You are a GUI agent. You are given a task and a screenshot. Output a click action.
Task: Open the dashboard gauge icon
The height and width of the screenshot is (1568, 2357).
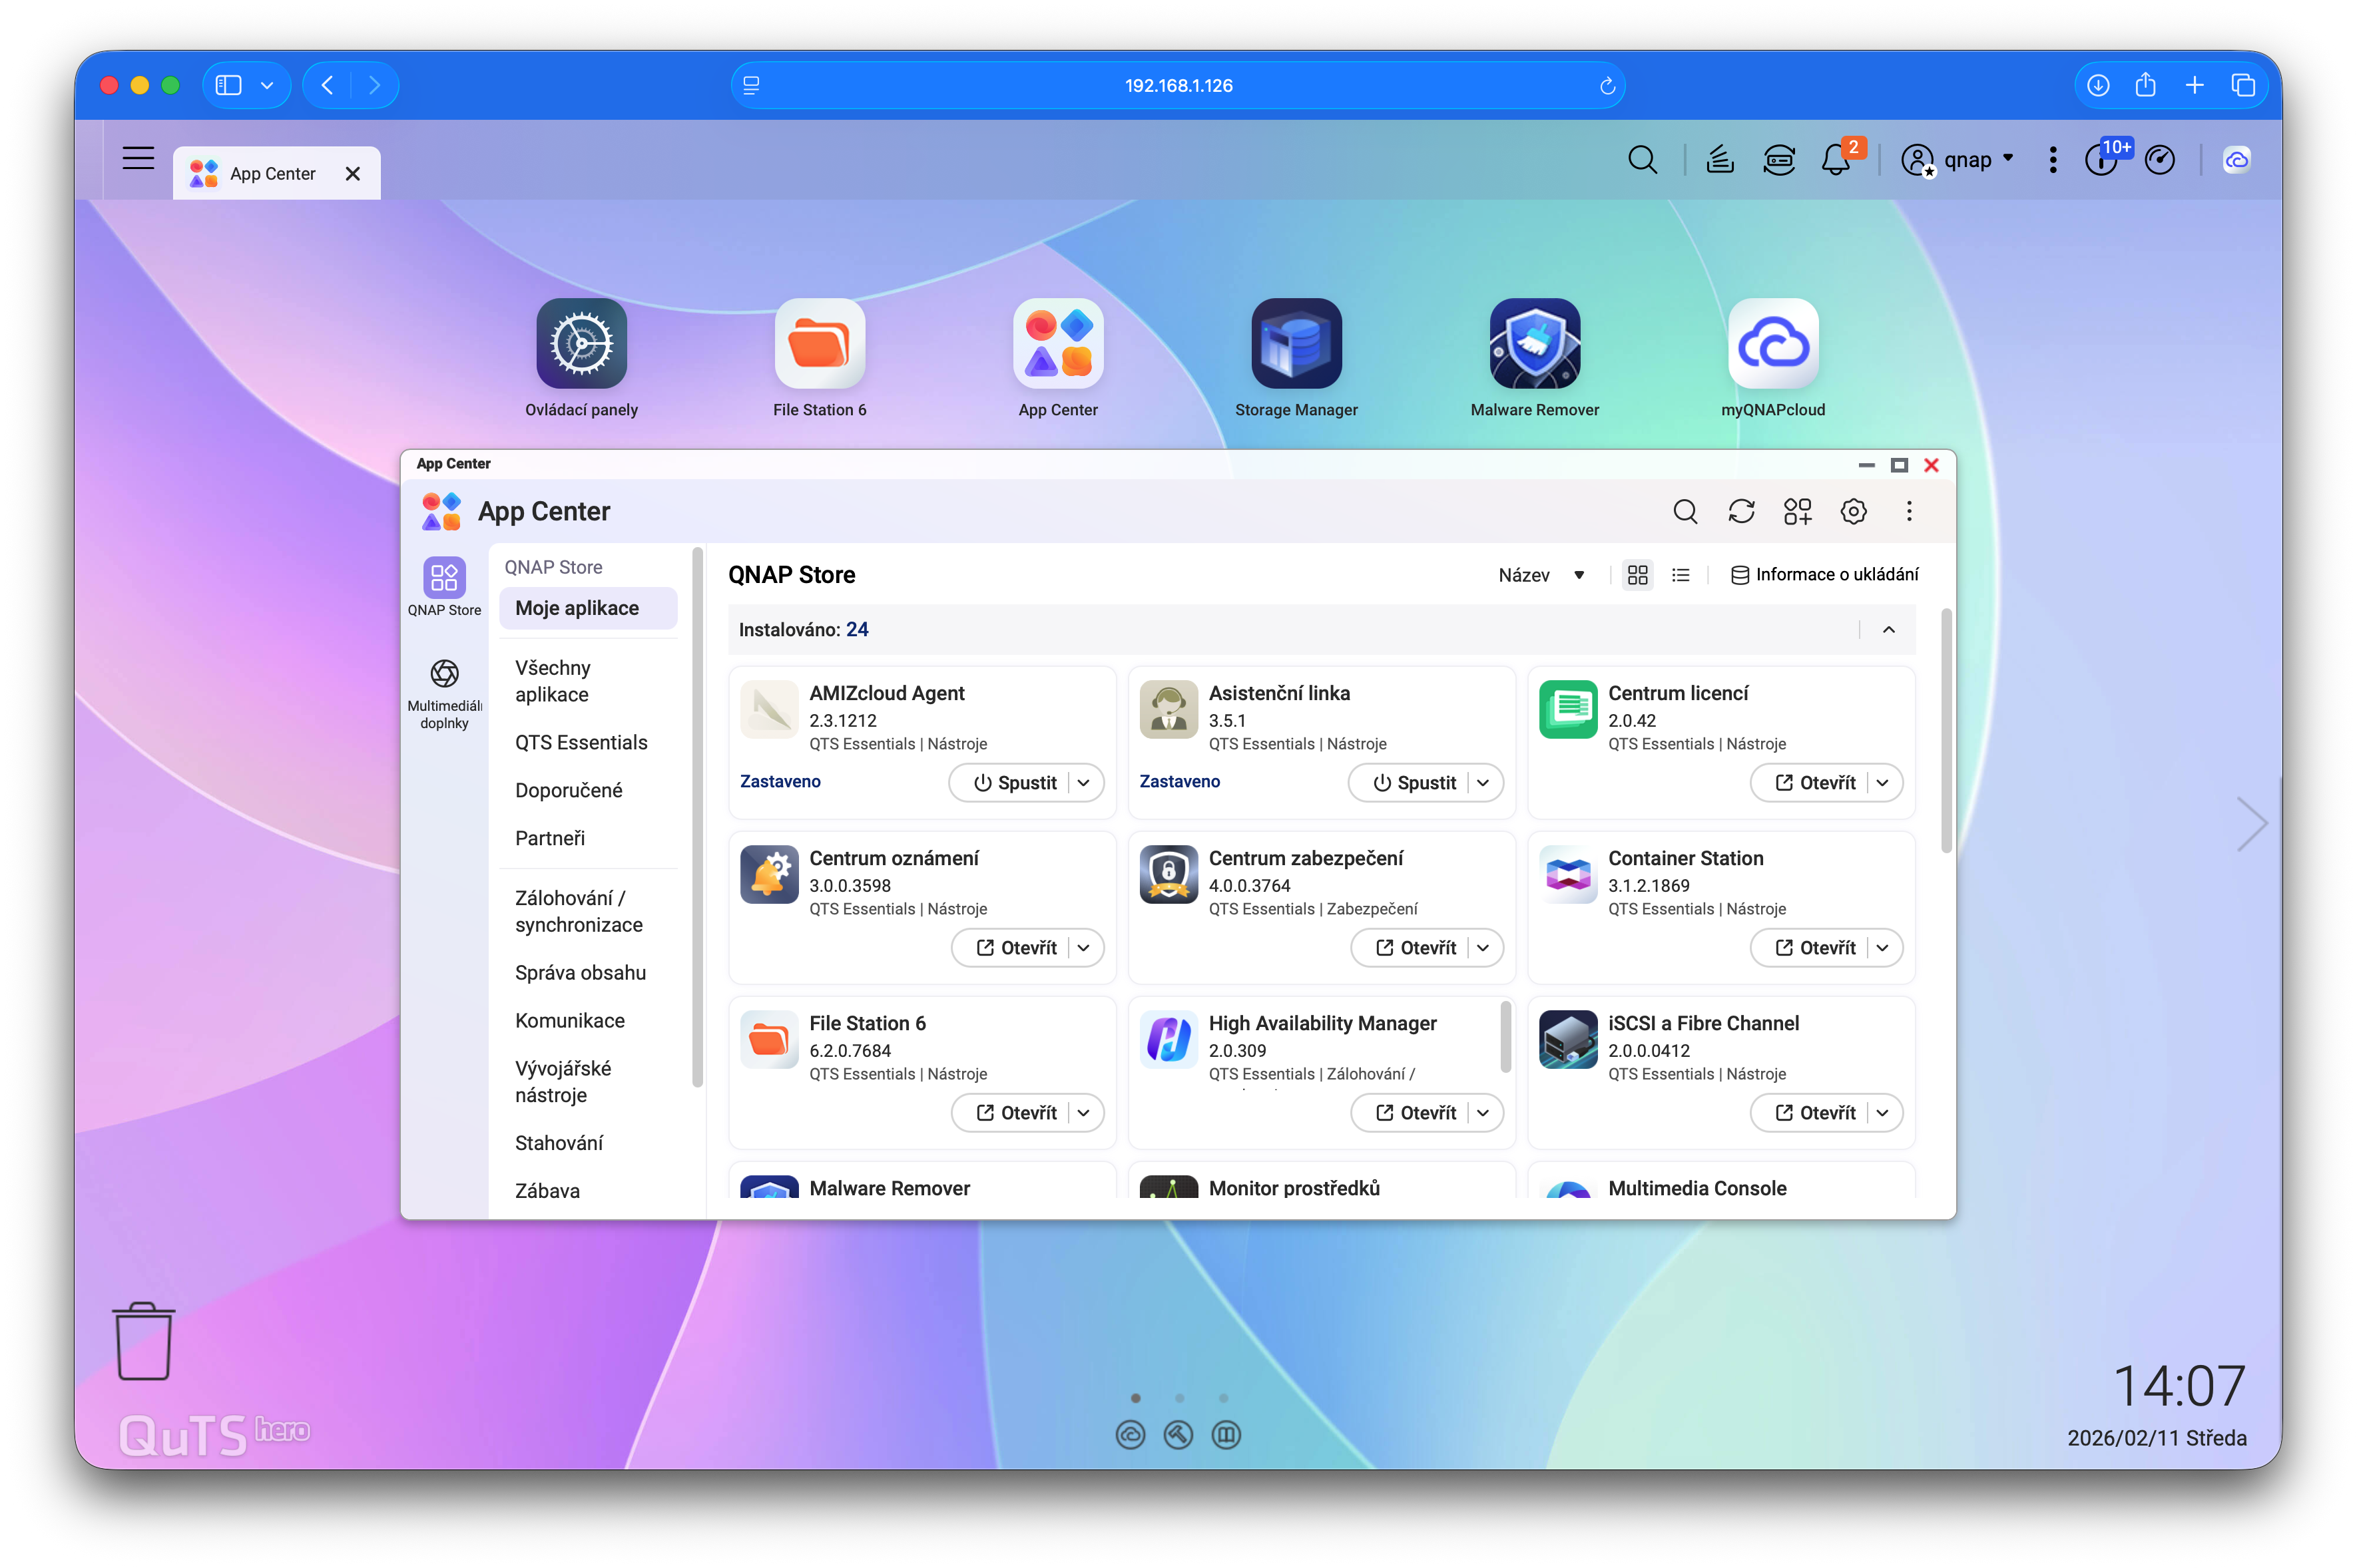2159,160
